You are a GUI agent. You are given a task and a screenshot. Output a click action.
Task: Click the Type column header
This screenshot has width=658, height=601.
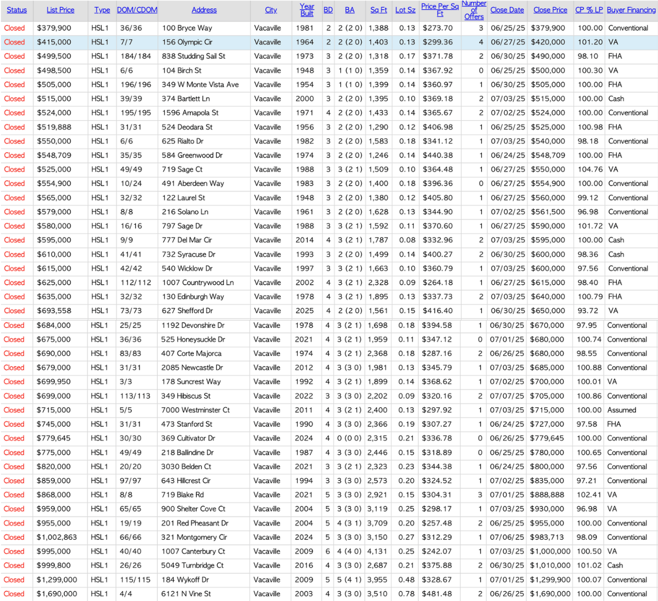102,10
